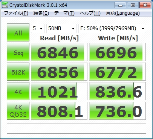
Task: Click the Write [MB/s] column header
Action: pos(118,38)
